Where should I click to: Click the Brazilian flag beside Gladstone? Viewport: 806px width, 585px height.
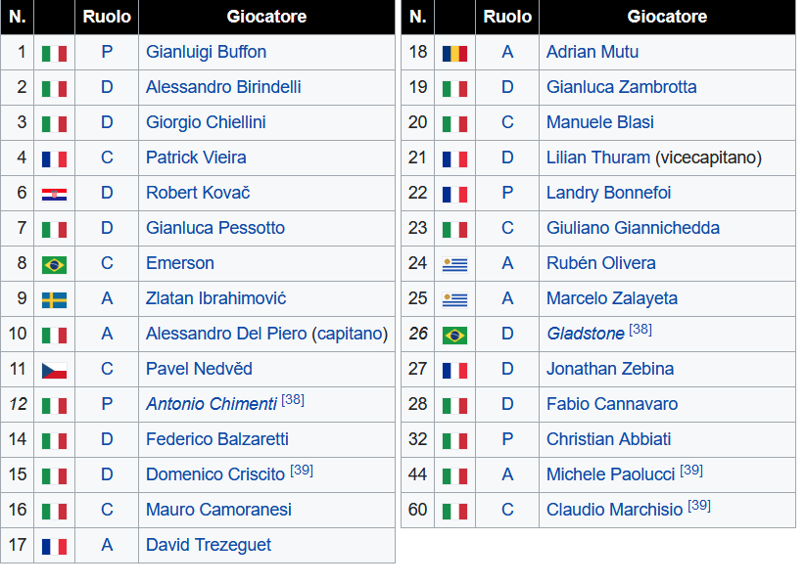pos(454,336)
